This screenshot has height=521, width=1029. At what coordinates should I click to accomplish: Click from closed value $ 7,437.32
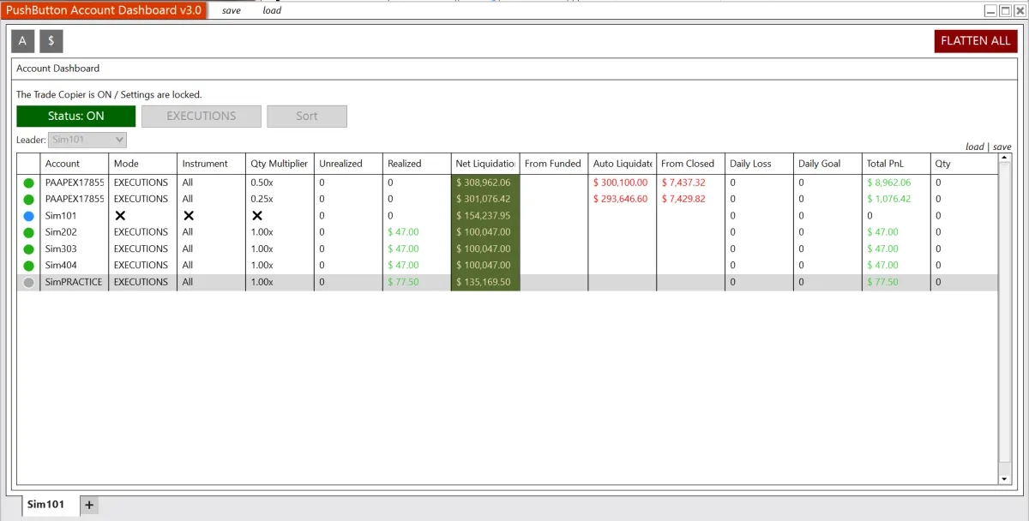683,183
